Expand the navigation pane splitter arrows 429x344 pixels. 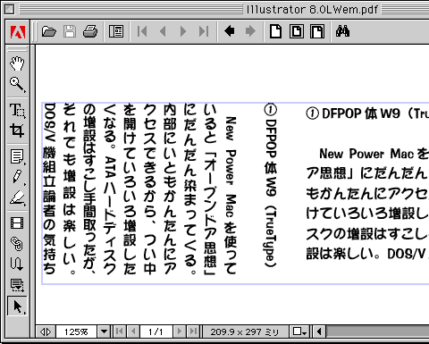point(46,331)
